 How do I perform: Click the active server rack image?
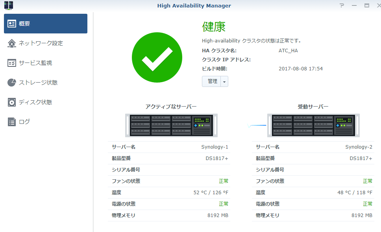[171, 125]
